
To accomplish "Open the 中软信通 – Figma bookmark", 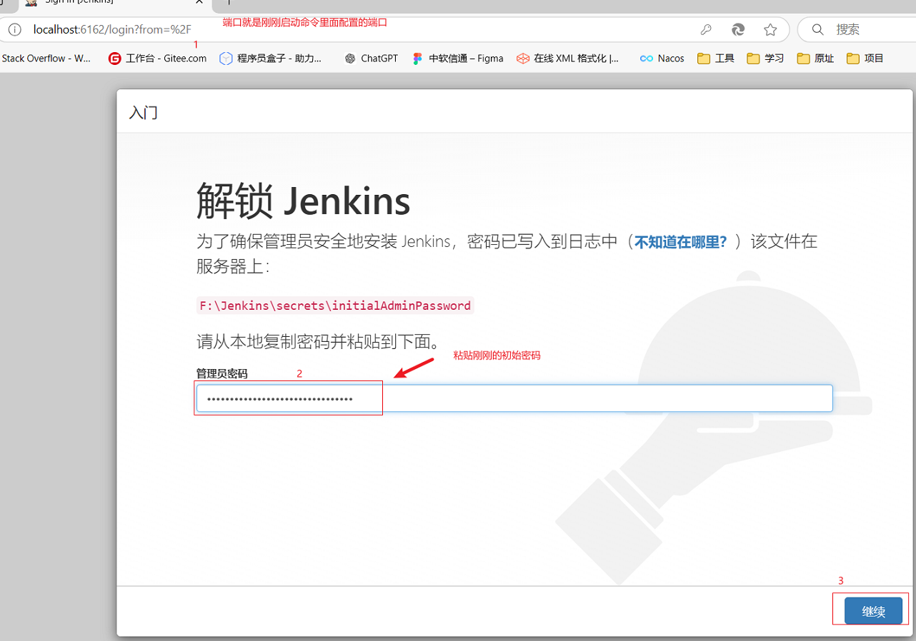I will tap(458, 59).
